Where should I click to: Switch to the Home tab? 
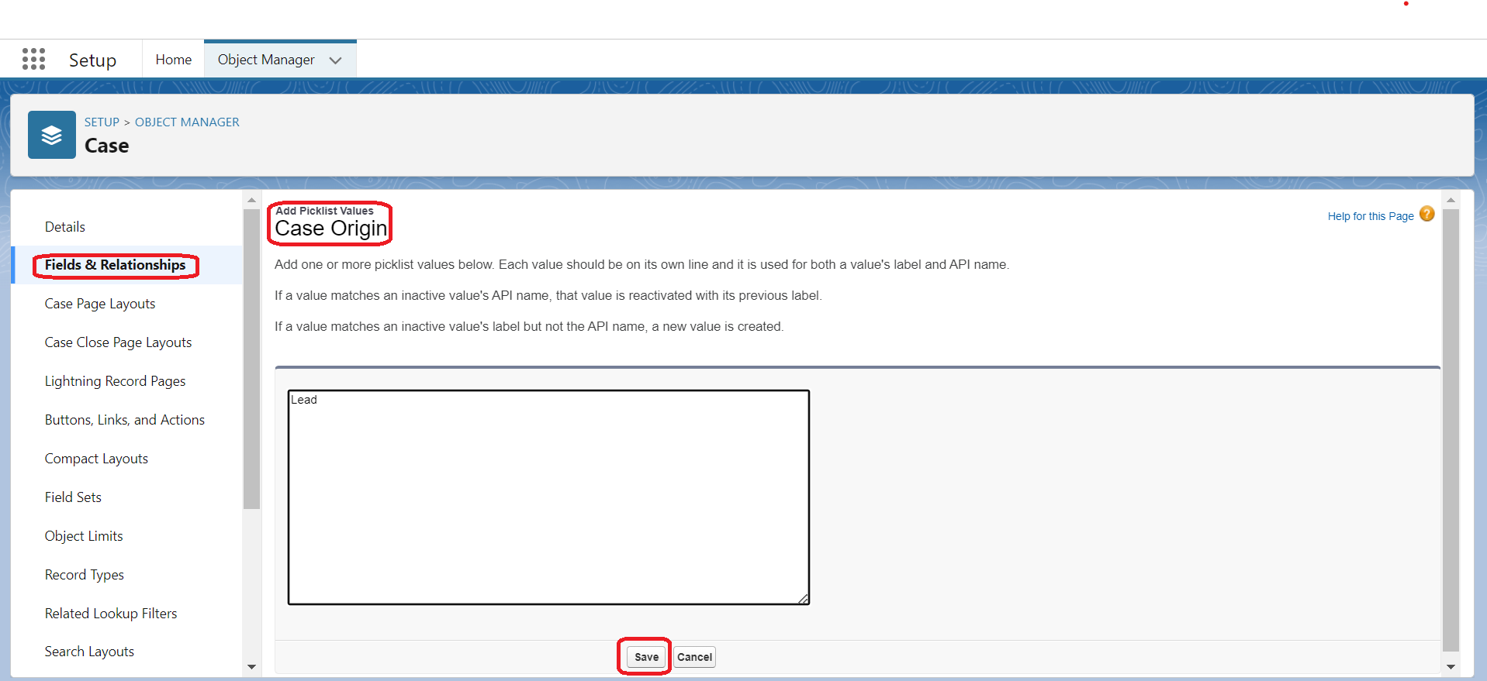pyautogui.click(x=173, y=60)
